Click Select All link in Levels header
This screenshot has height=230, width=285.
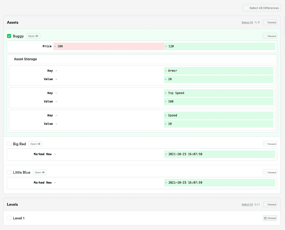click(x=247, y=204)
